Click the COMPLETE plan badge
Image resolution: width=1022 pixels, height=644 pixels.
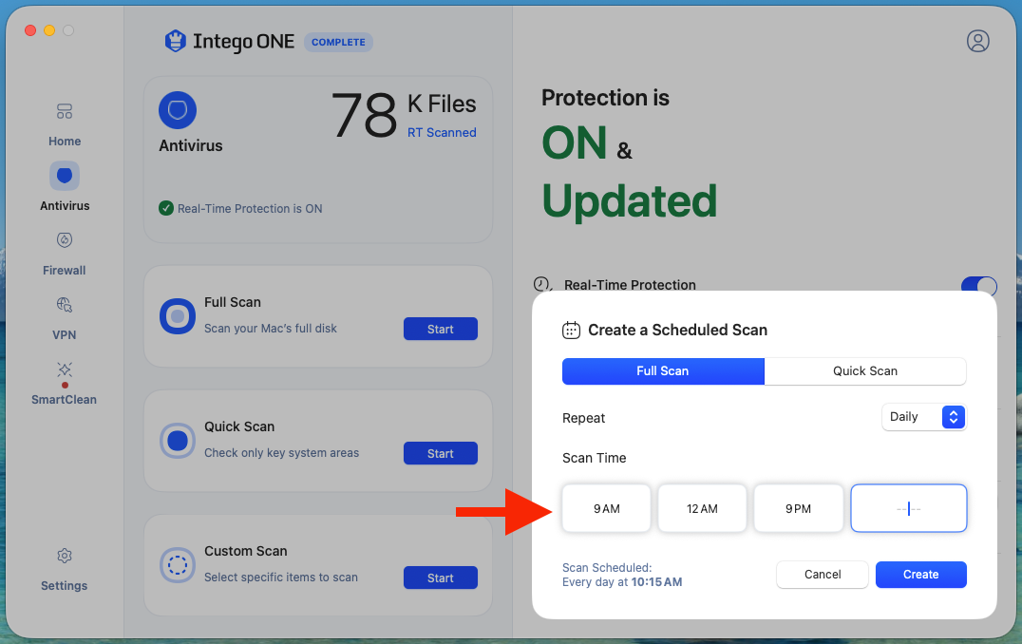pos(338,43)
